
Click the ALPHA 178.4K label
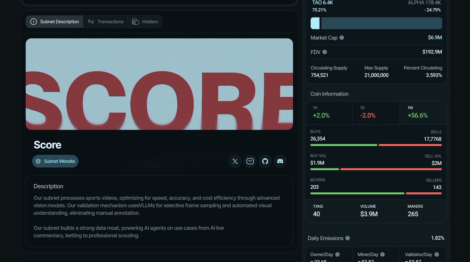tap(425, 3)
